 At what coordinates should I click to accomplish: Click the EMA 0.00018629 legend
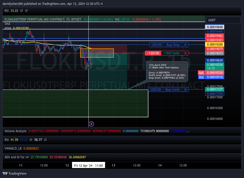pyautogui.click(x=16, y=24)
